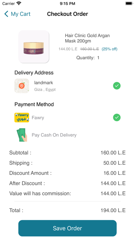Image resolution: width=135 pixels, height=241 pixels.
Task: Select the cash-in-hand money icon
Action: coord(22,135)
